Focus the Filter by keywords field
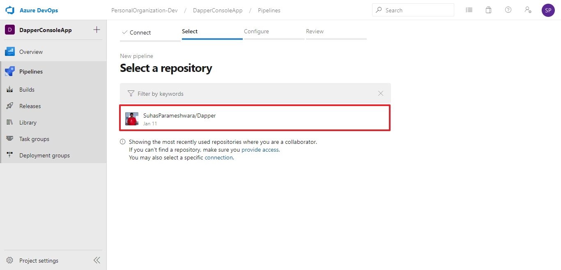 (255, 94)
